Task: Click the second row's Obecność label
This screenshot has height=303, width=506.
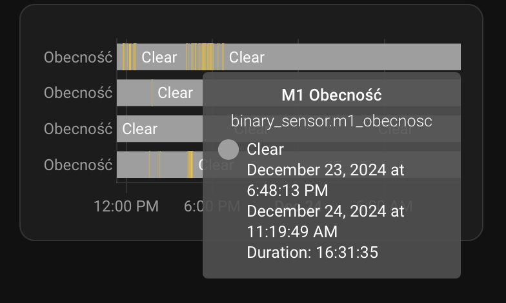Action: (x=78, y=93)
